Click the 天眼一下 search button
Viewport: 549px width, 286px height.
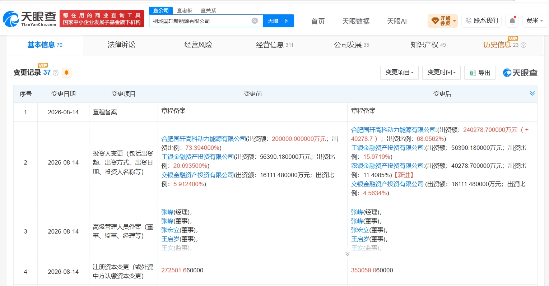point(278,21)
